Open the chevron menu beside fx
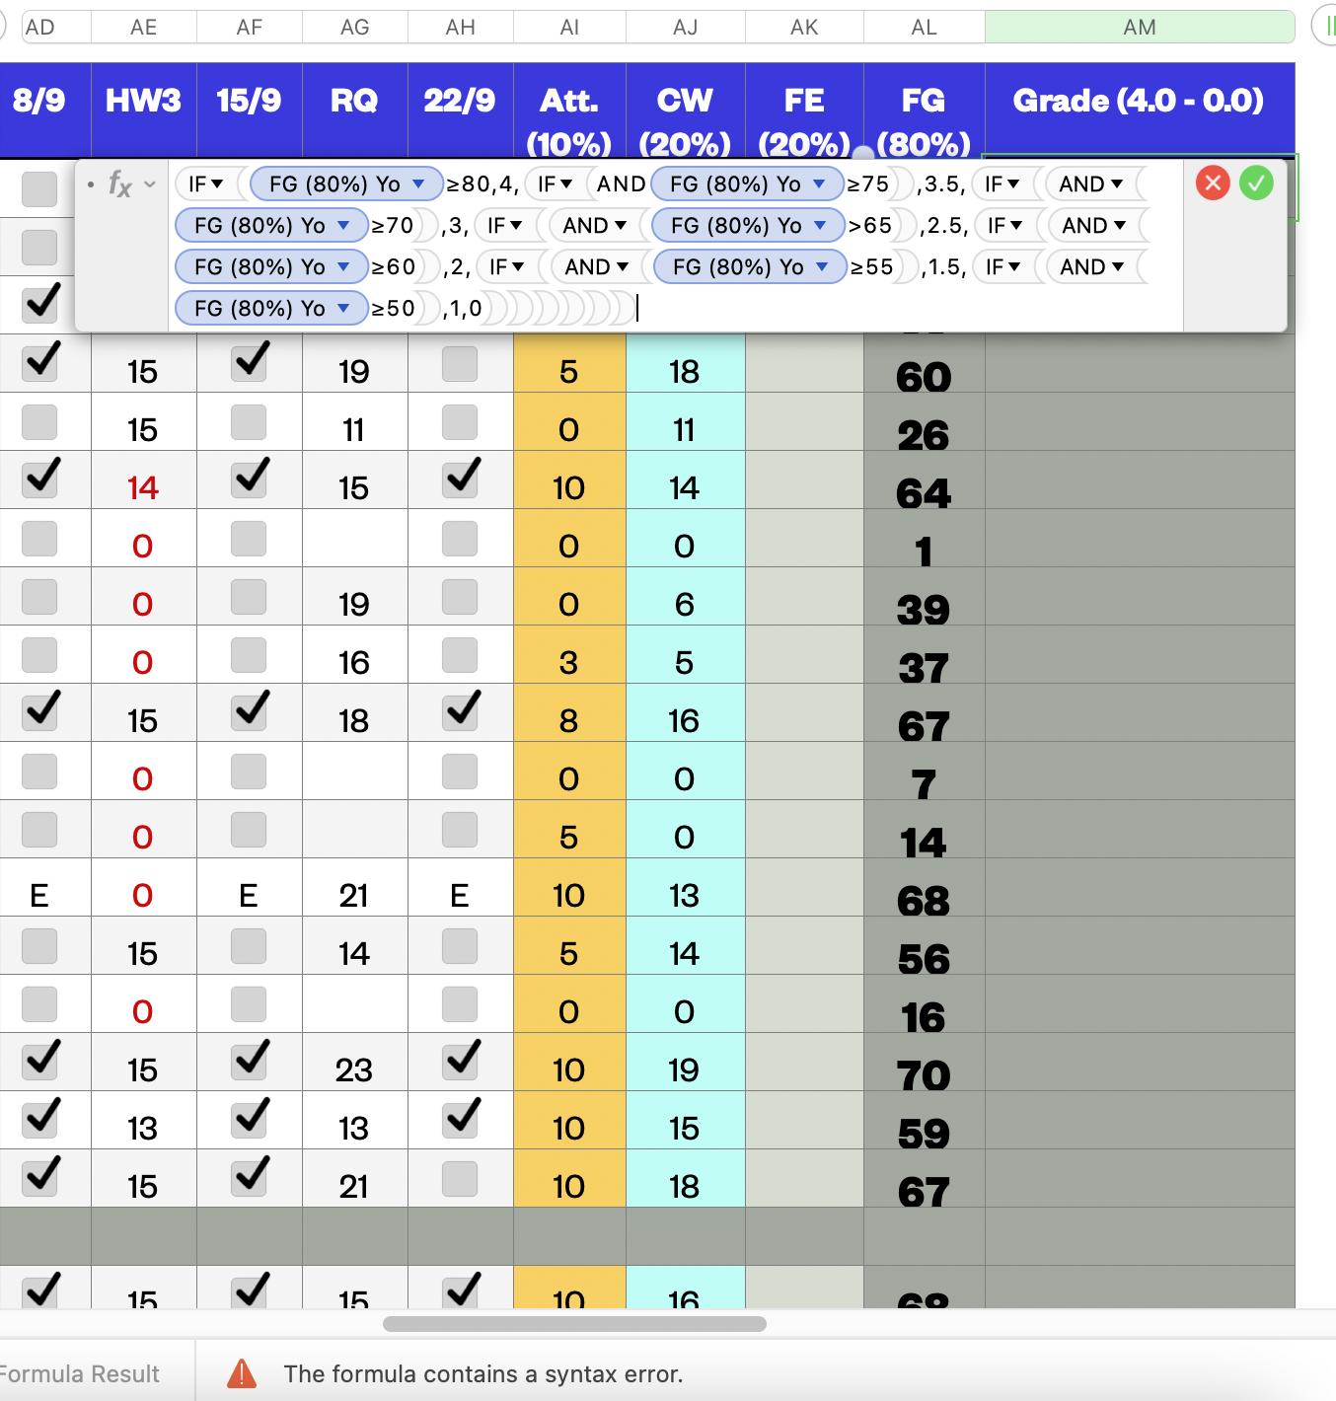The height and width of the screenshot is (1401, 1336). click(x=150, y=184)
